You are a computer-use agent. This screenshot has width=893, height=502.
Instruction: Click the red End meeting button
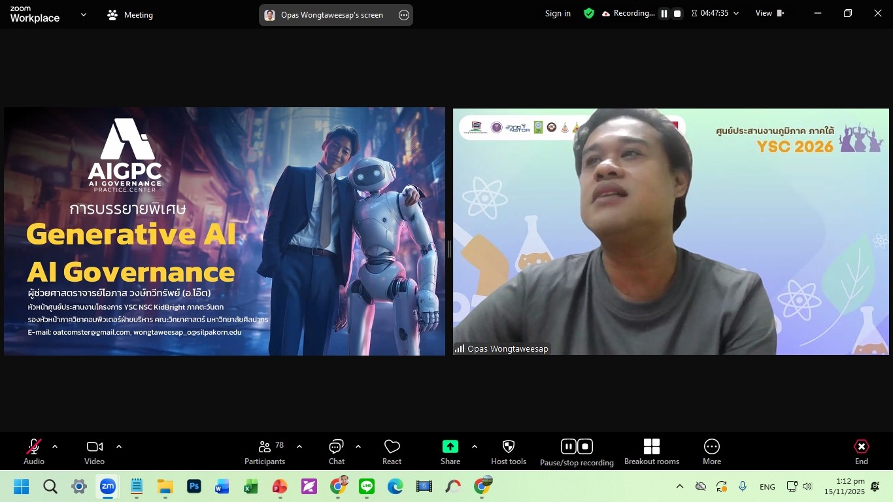coord(862,447)
